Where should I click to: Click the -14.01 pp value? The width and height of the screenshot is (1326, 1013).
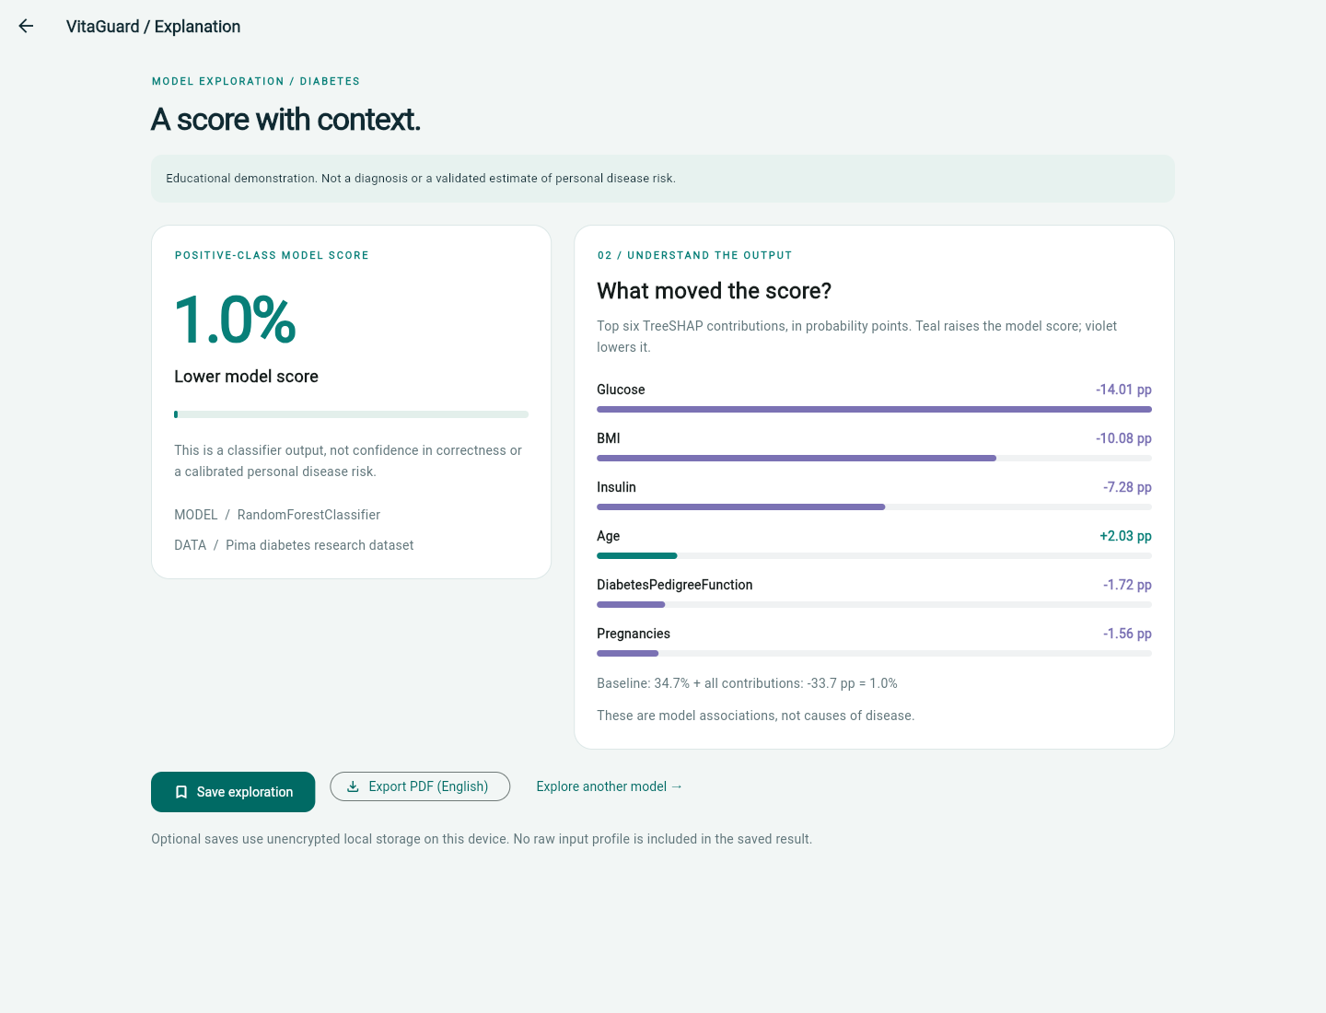1123,390
